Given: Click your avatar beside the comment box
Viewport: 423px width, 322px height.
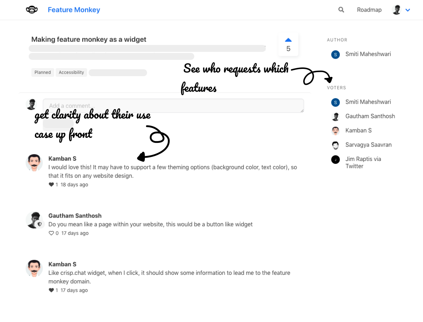Looking at the screenshot, I should [x=32, y=104].
